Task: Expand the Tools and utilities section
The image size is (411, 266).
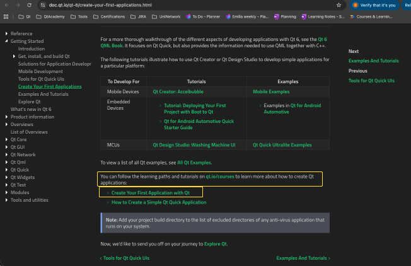Action: coord(7,200)
